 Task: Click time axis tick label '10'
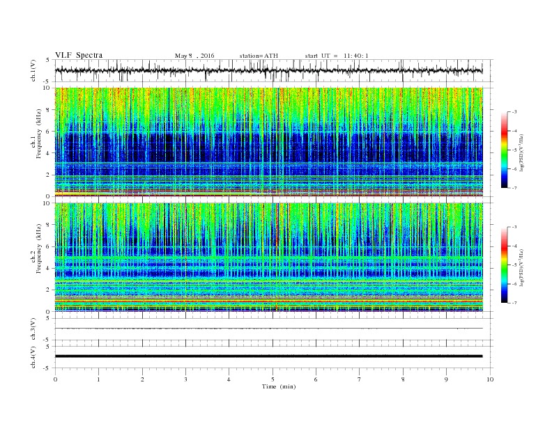pyautogui.click(x=490, y=379)
